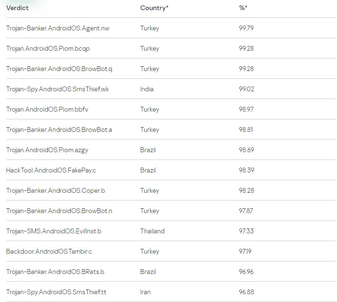Select the Backdoor.AndroidOS.Tambir.c verdict
The image size is (337, 302).
pos(49,251)
